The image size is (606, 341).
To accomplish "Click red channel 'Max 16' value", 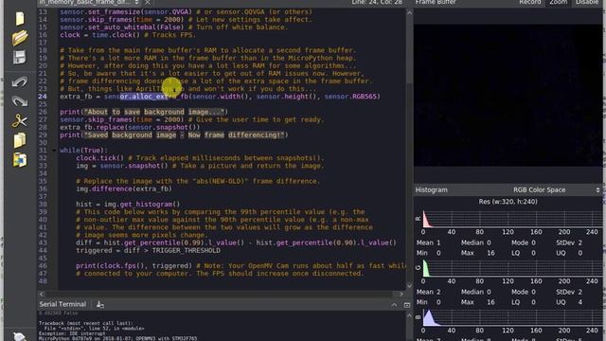I will 477,253.
